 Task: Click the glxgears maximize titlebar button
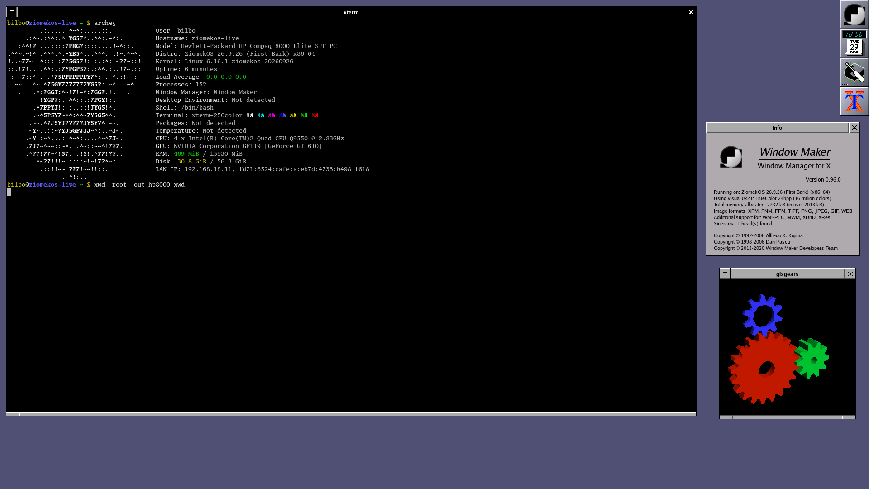point(850,274)
